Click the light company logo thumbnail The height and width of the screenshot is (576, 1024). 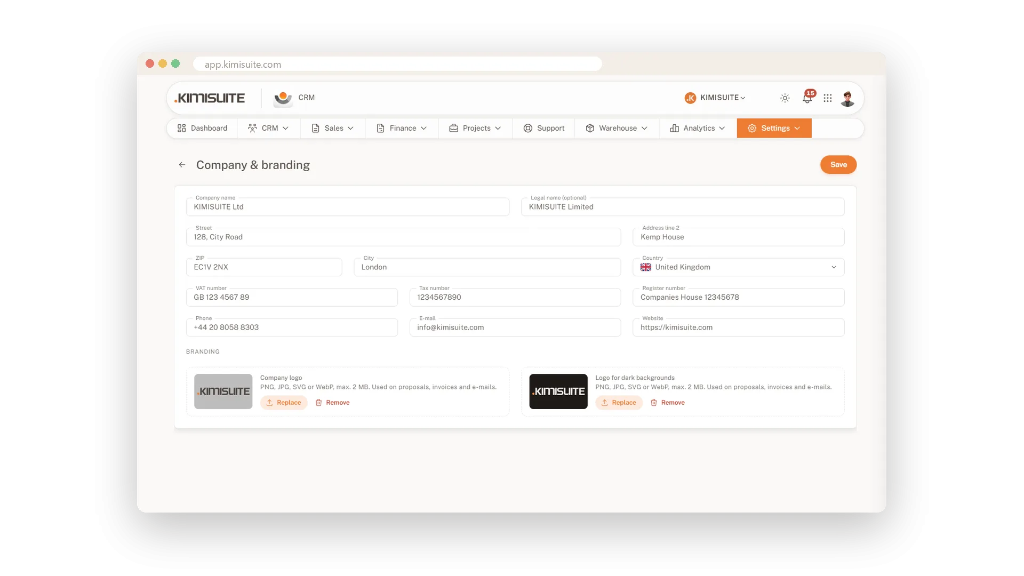(x=223, y=391)
